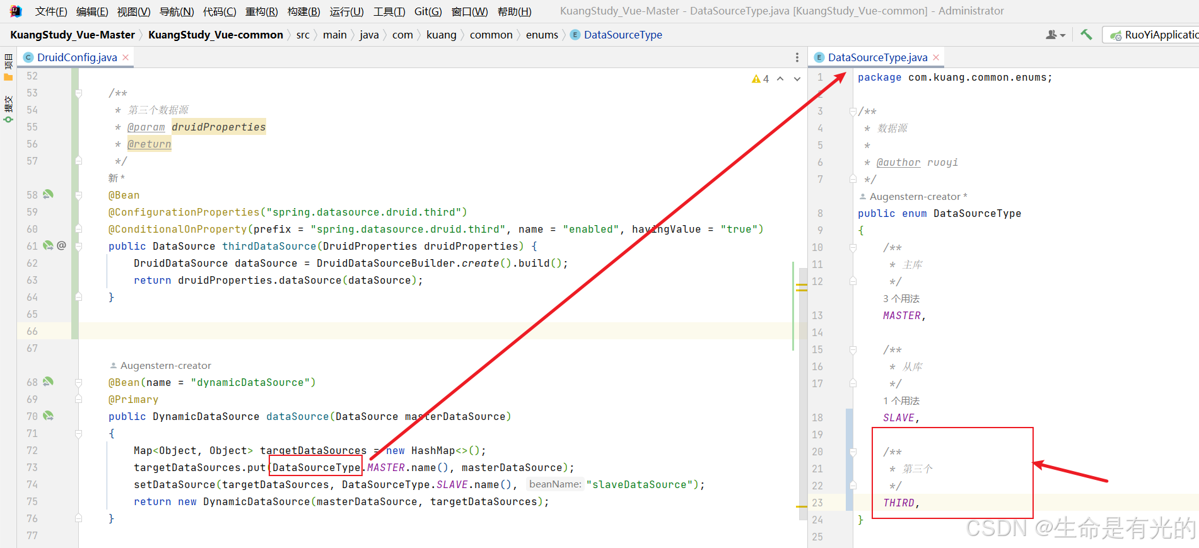
Task: Click the Spring bean gutter icon on line 68
Action: (48, 382)
